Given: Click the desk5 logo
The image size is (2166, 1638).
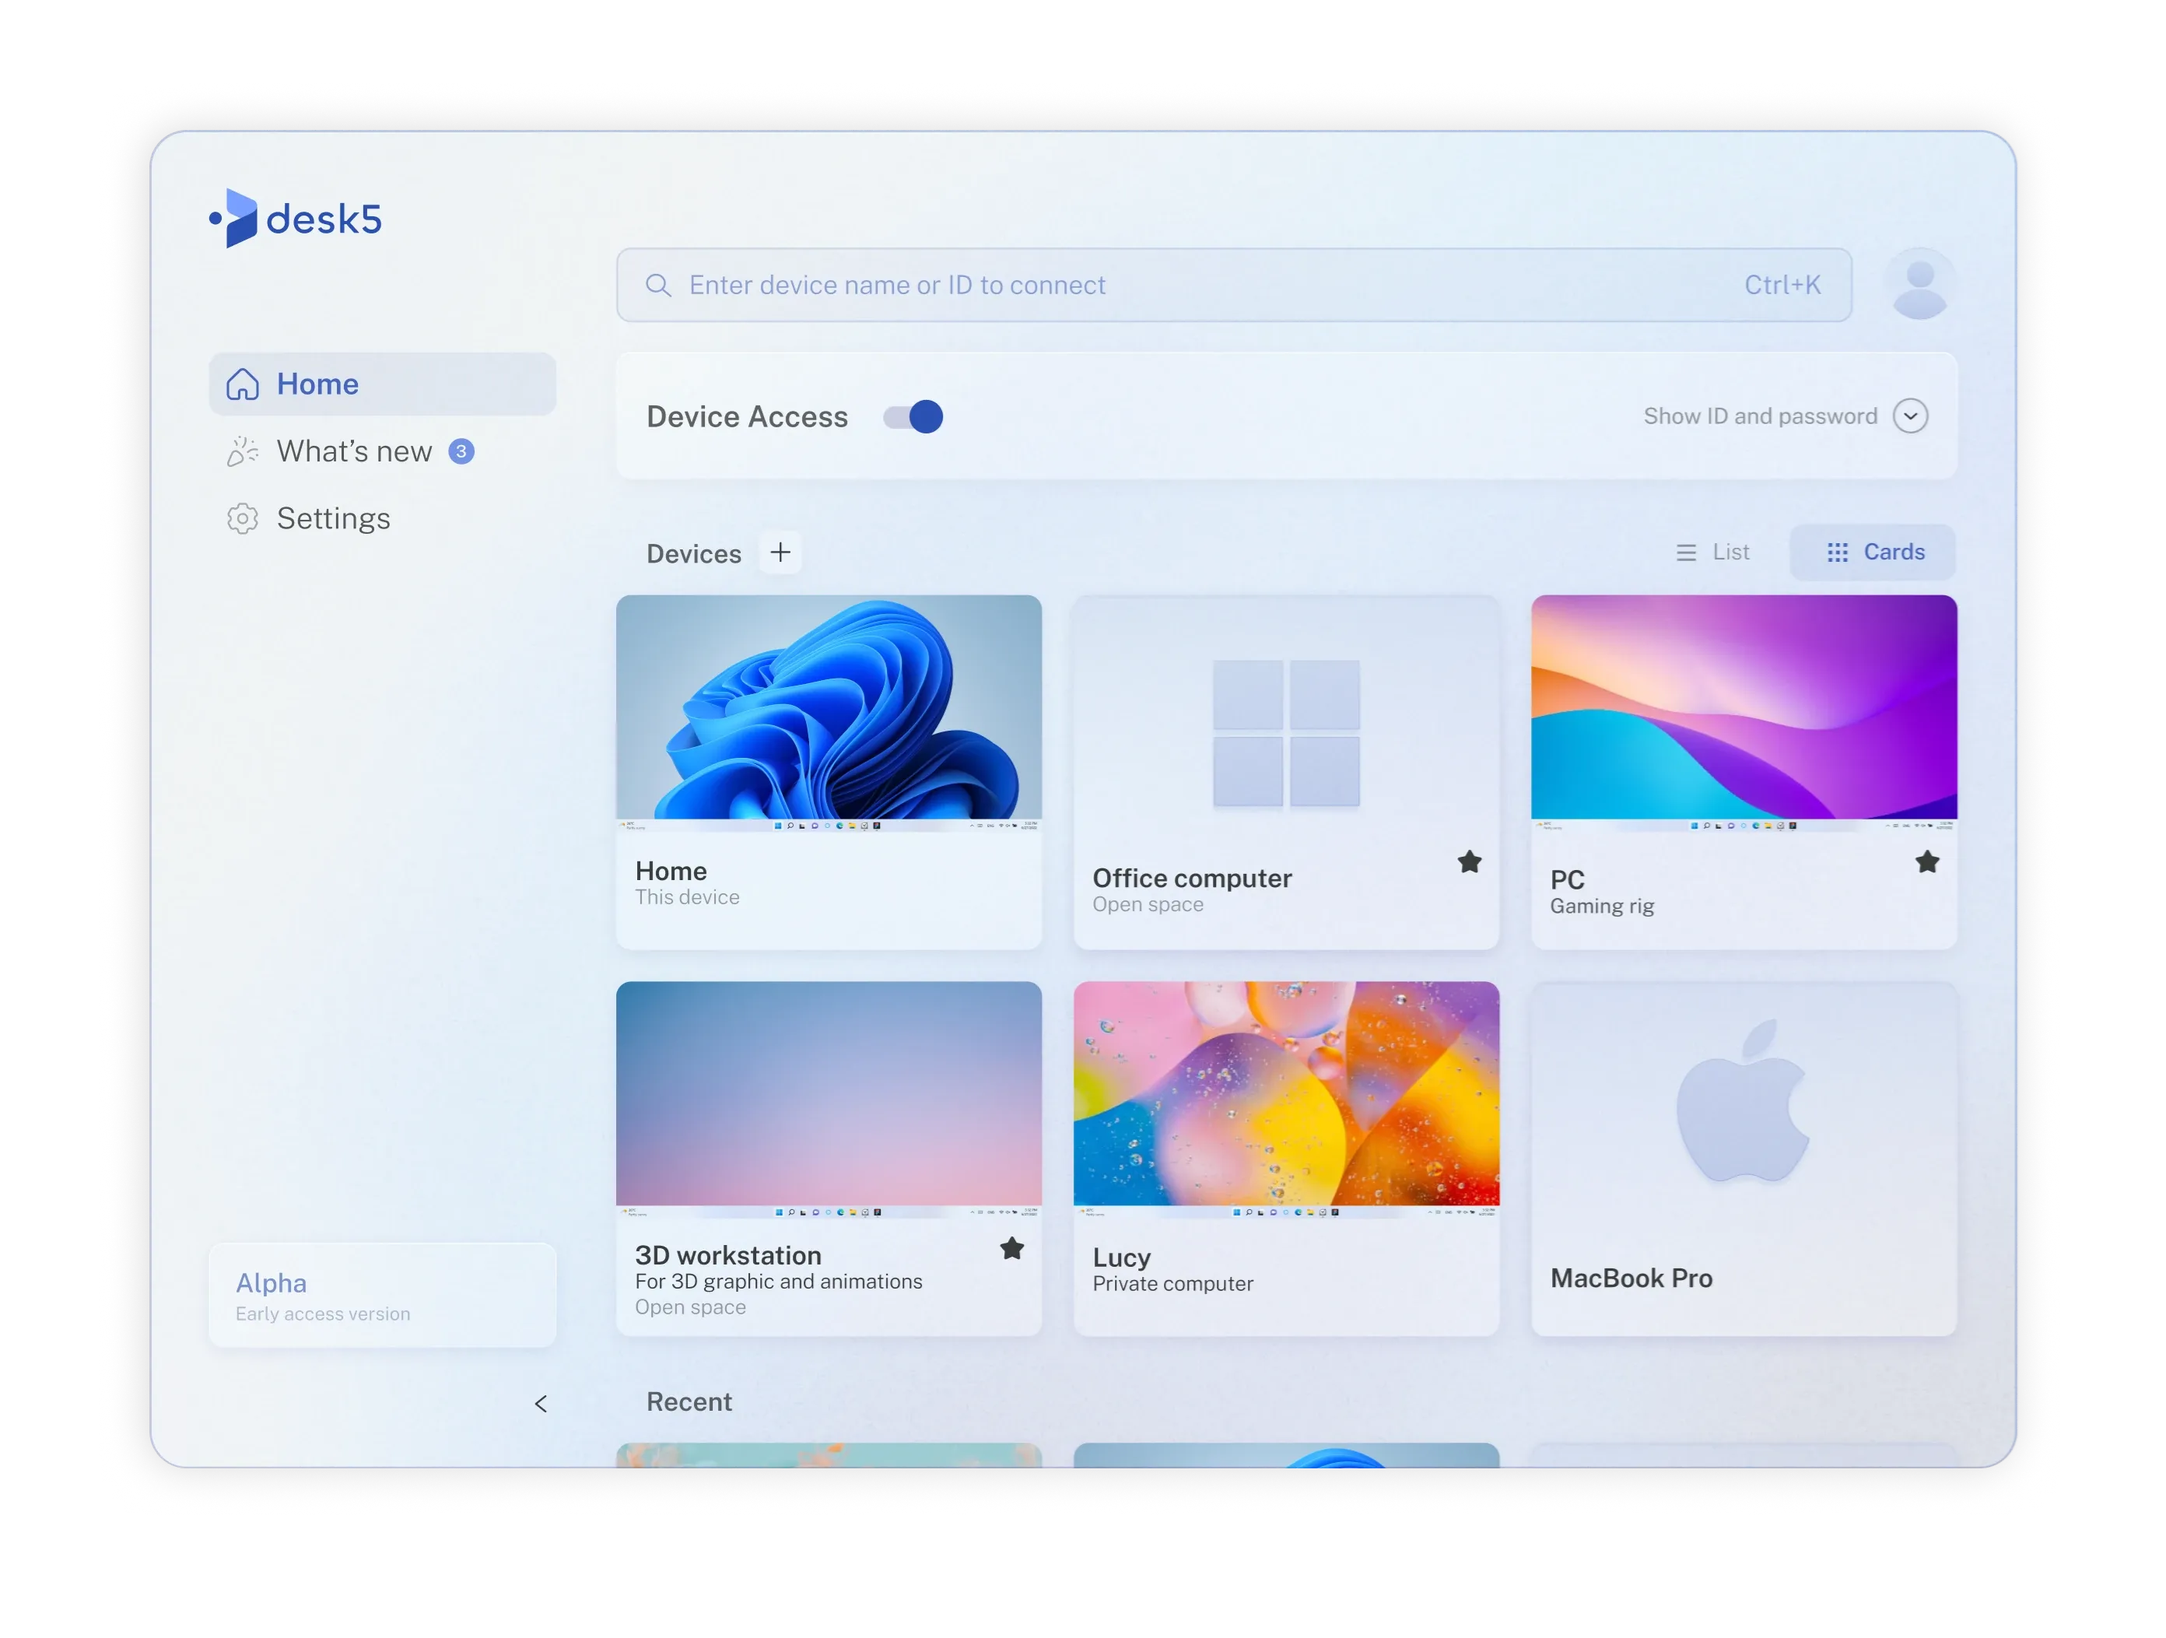Looking at the screenshot, I should coord(295,219).
